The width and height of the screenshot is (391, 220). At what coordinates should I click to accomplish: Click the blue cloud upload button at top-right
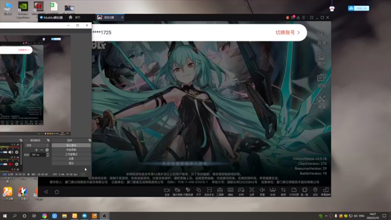click(x=358, y=8)
